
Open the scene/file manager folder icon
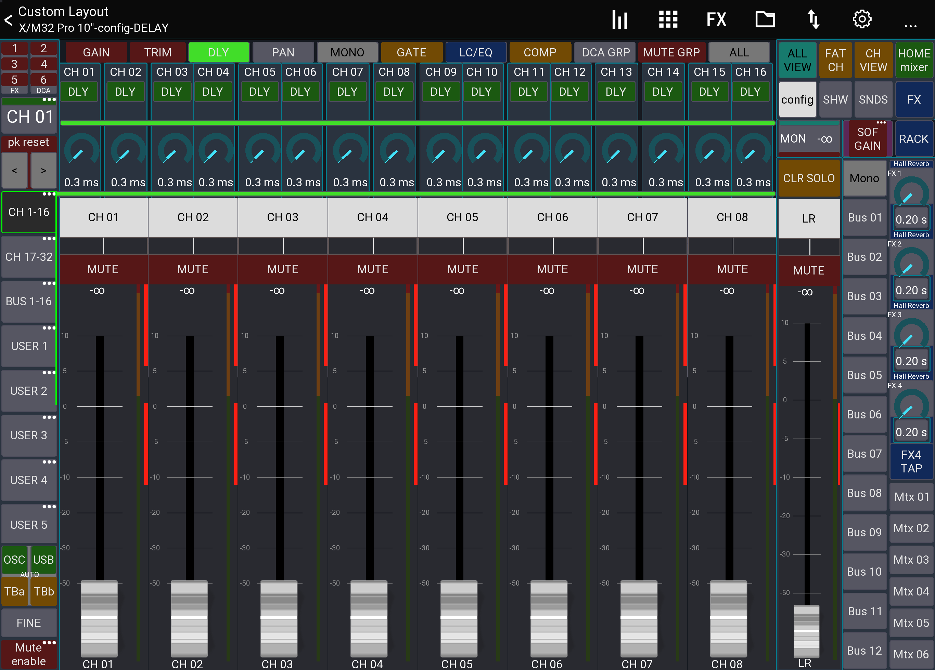point(765,19)
